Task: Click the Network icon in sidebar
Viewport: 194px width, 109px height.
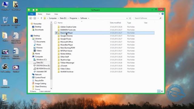Action: point(33,74)
